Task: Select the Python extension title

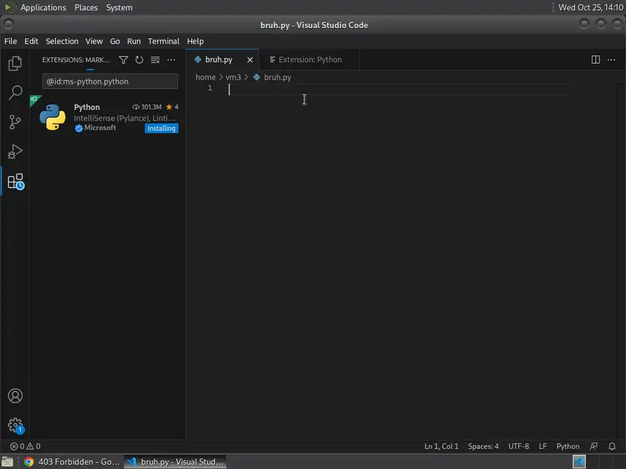Action: pos(87,107)
